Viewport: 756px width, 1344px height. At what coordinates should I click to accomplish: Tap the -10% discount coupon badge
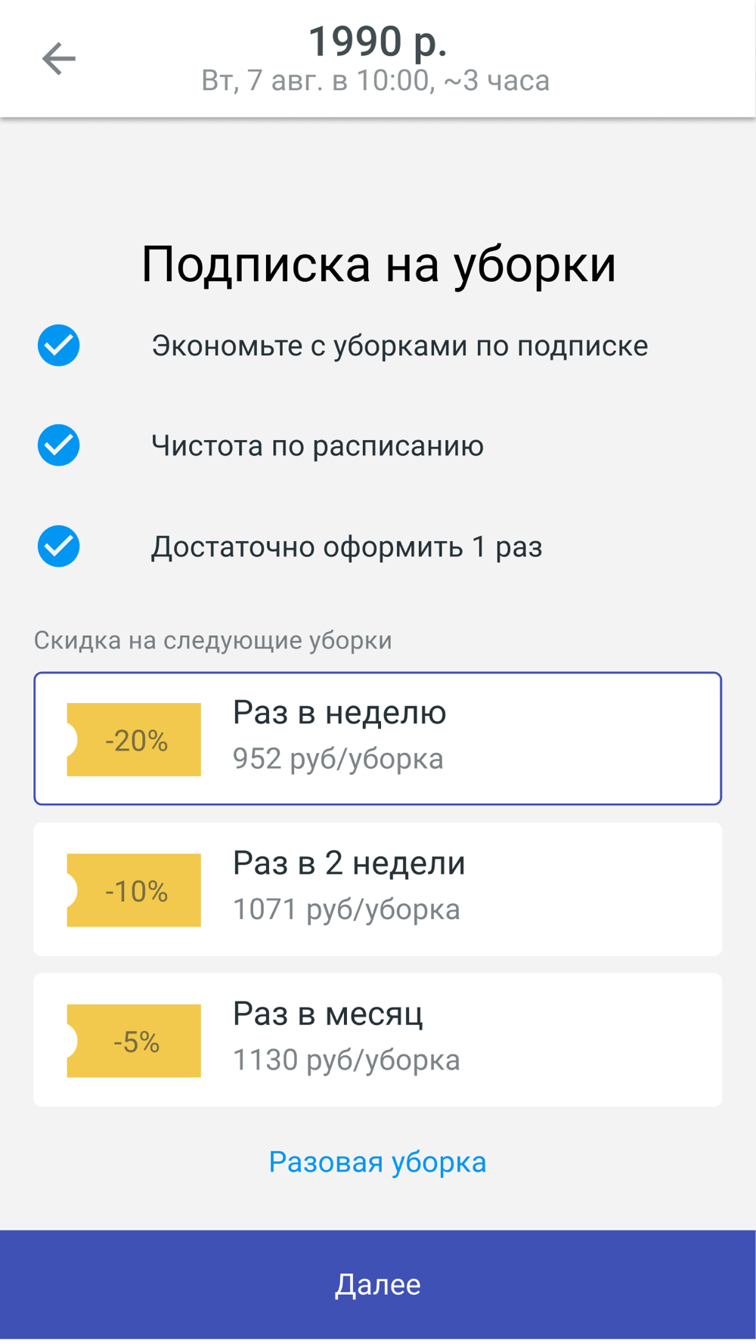134,890
